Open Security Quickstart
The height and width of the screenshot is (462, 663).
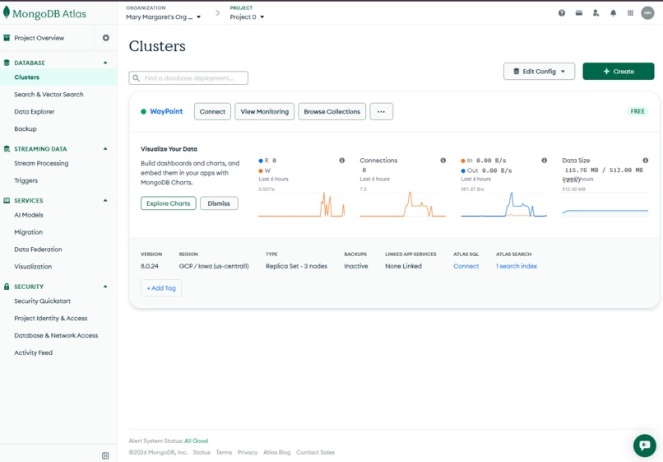(x=42, y=301)
